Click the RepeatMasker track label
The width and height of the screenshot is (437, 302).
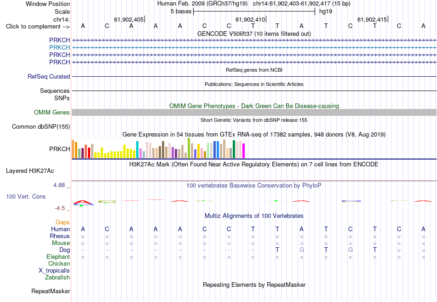pyautogui.click(x=51, y=291)
